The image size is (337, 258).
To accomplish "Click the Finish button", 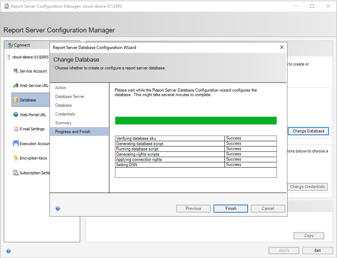I will pyautogui.click(x=231, y=208).
